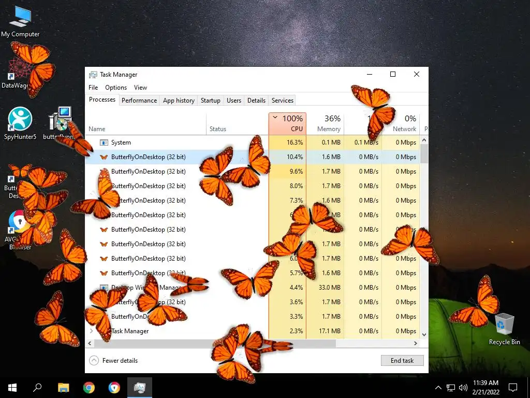Select ButterflyOnDesktop row using 5.7% CPU
The height and width of the screenshot is (398, 530).
[253, 273]
